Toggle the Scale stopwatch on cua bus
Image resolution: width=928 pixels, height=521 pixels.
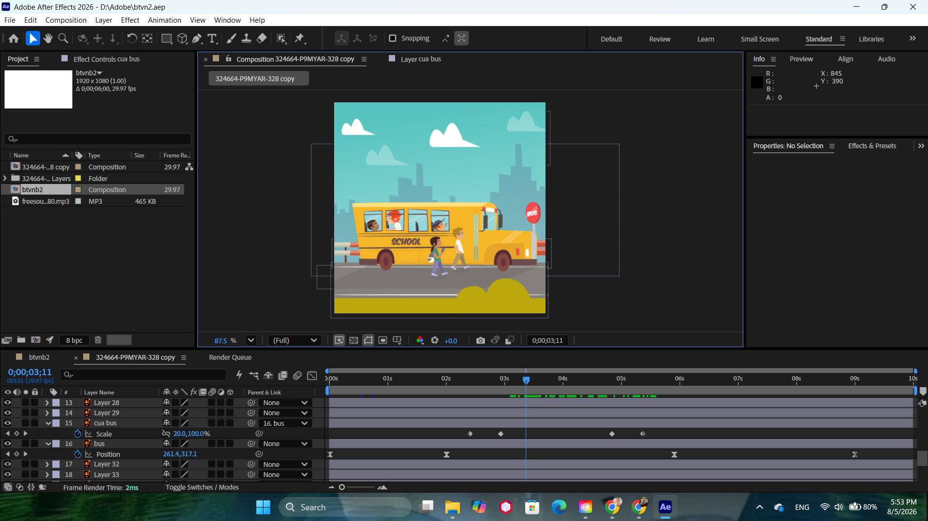click(x=77, y=434)
